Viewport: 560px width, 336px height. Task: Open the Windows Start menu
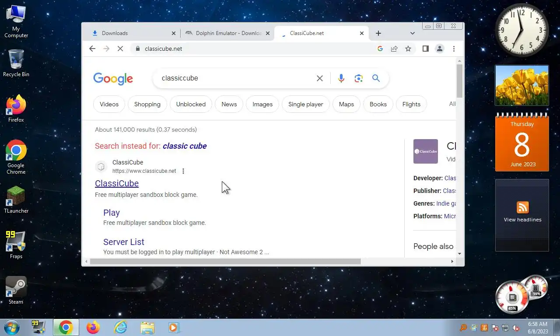pyautogui.click(x=12, y=327)
